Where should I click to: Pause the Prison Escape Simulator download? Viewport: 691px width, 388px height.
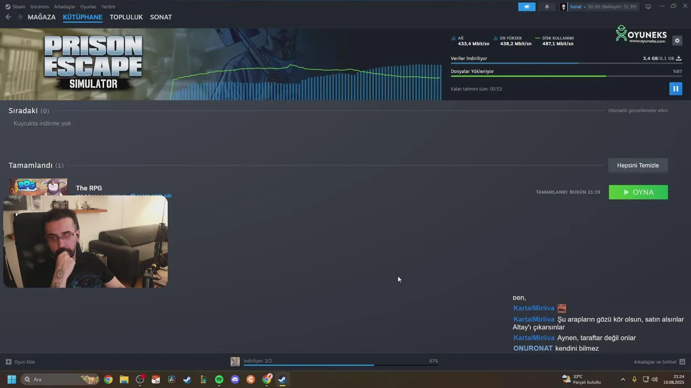(x=675, y=88)
